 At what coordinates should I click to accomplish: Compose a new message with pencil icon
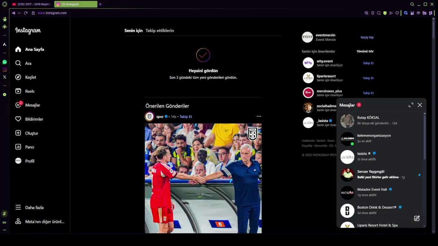(417, 218)
